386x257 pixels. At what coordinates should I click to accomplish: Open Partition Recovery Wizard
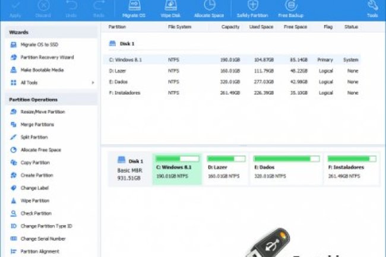(46, 58)
